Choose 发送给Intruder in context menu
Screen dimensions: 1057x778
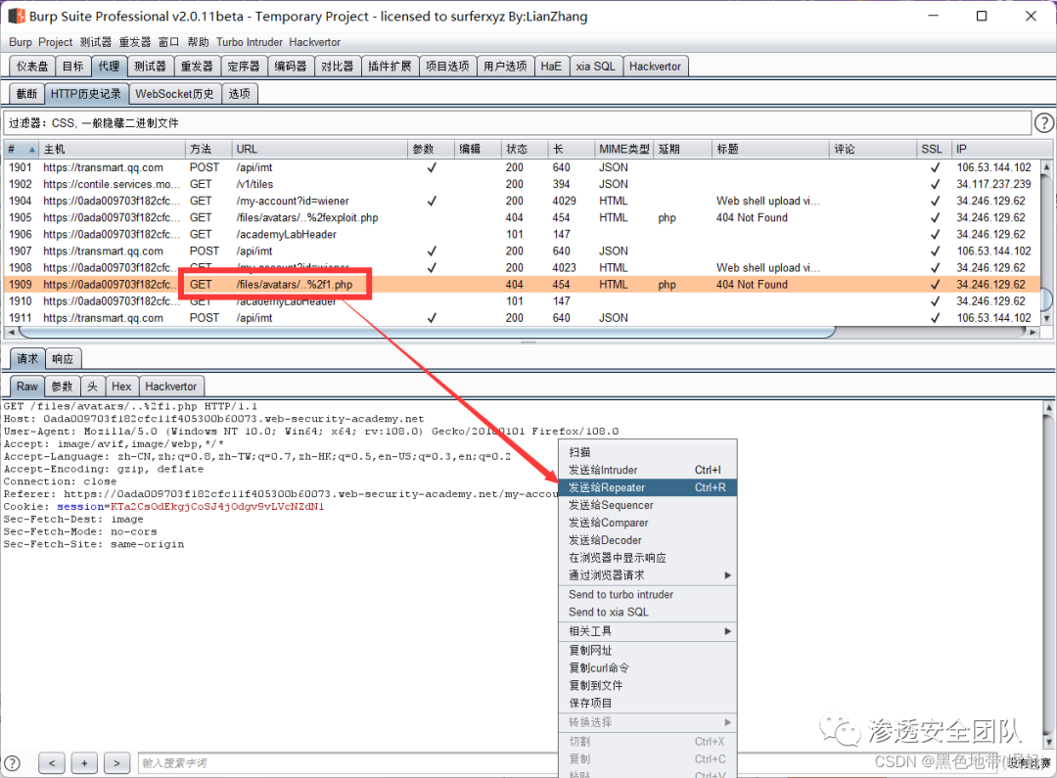coord(648,470)
